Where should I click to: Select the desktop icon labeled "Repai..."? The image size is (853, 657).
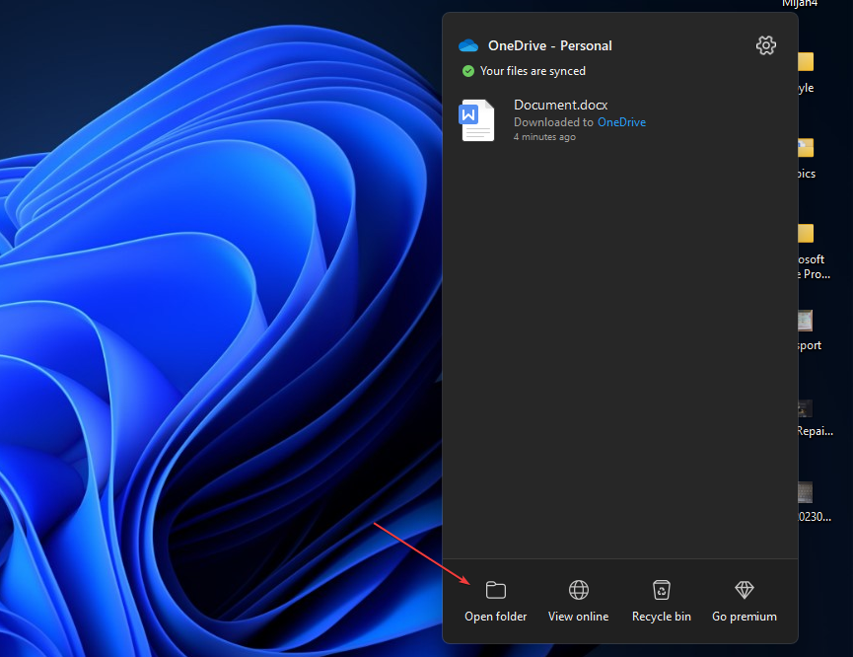point(806,408)
